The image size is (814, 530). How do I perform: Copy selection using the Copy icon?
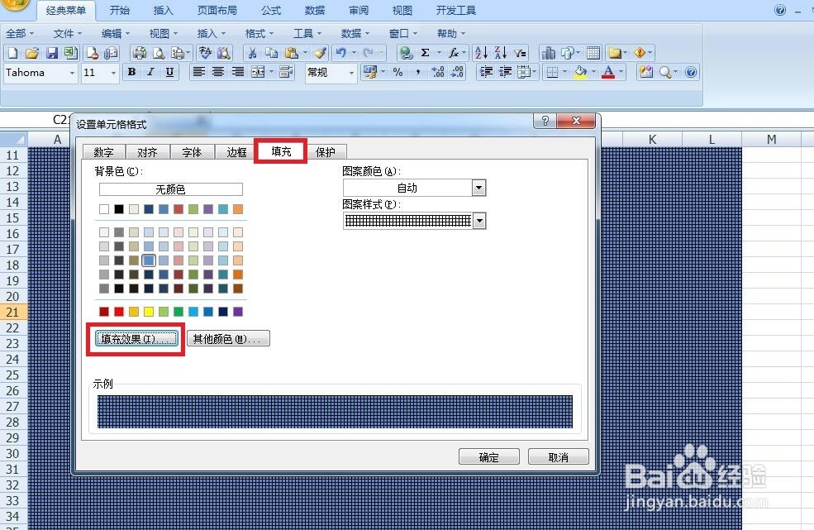tap(272, 52)
